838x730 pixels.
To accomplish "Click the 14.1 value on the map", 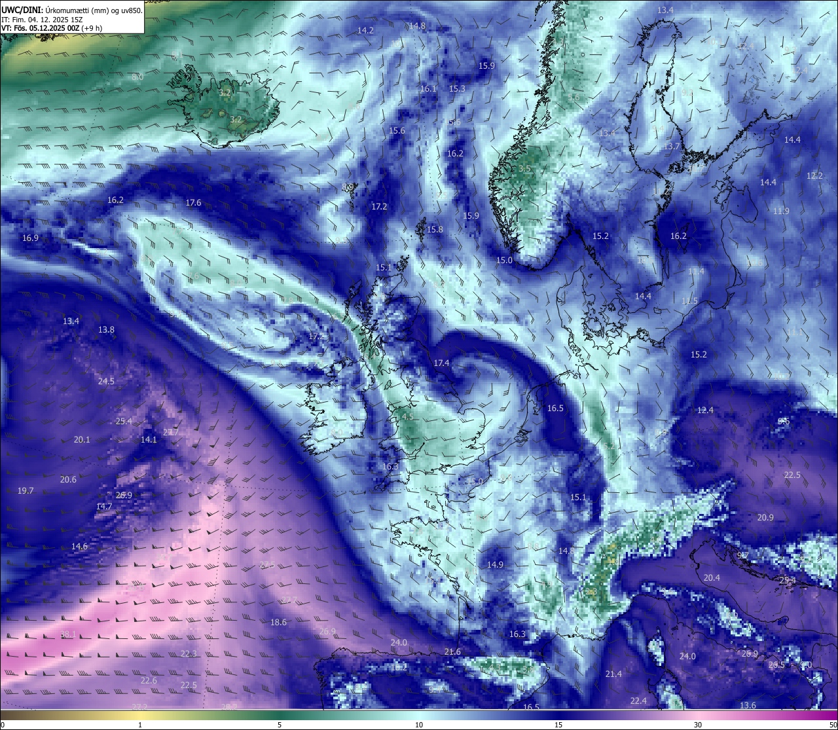I will click(149, 440).
